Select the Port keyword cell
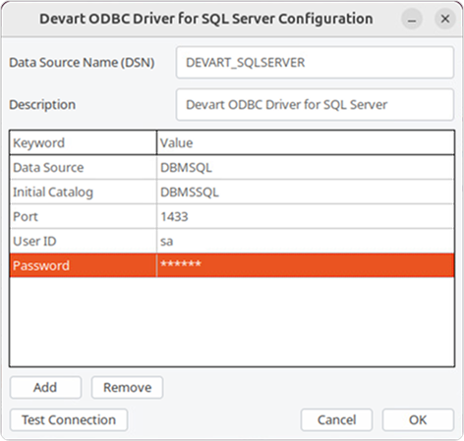 pos(84,216)
